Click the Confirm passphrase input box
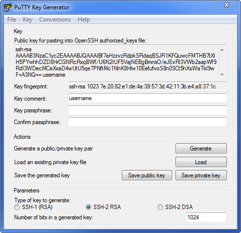Screen dimensions: 241x233 148,122
